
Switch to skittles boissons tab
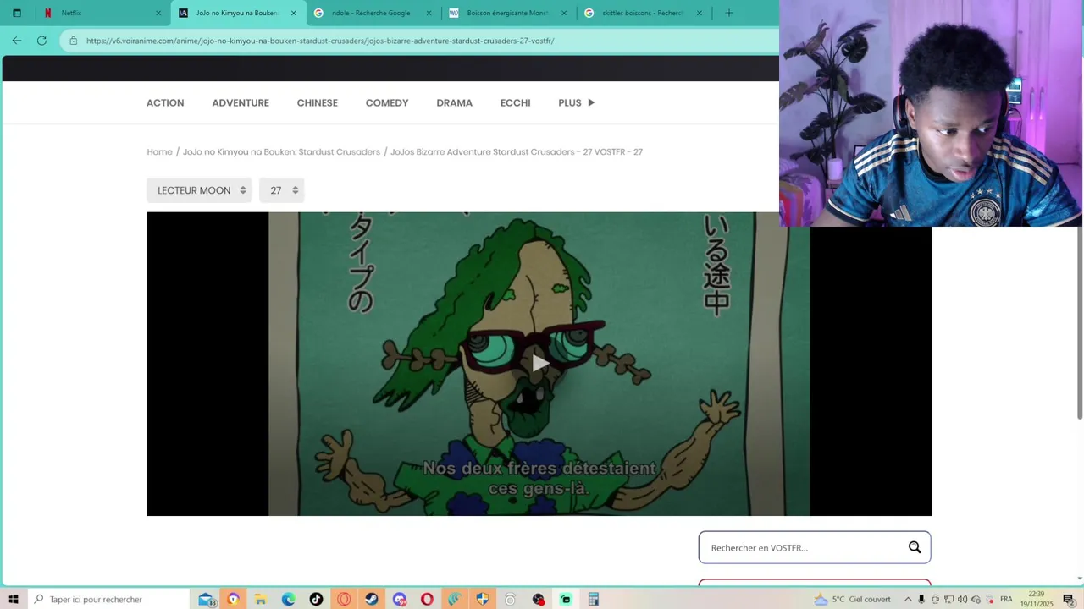tap(644, 13)
